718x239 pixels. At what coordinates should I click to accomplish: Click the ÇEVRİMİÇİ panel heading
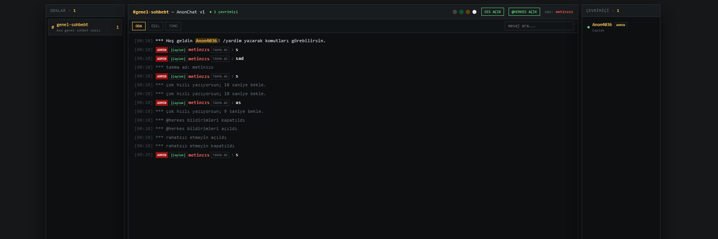(603, 11)
